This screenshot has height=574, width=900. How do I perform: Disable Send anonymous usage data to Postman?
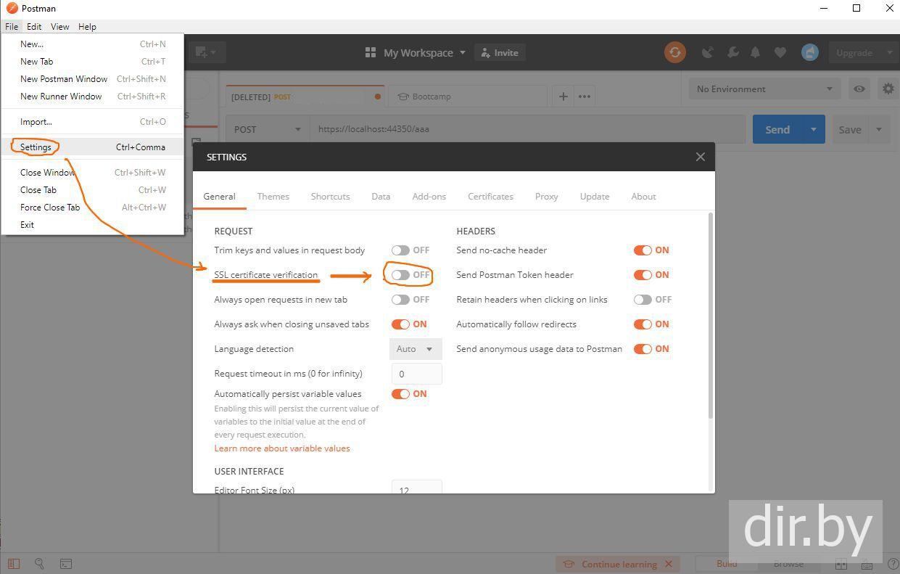pyautogui.click(x=643, y=349)
